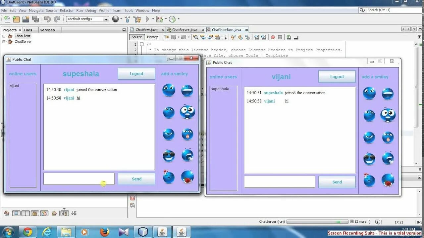
Task: Click the Find Selection magnifier icon in the editor toolbar
Action: click(195, 37)
